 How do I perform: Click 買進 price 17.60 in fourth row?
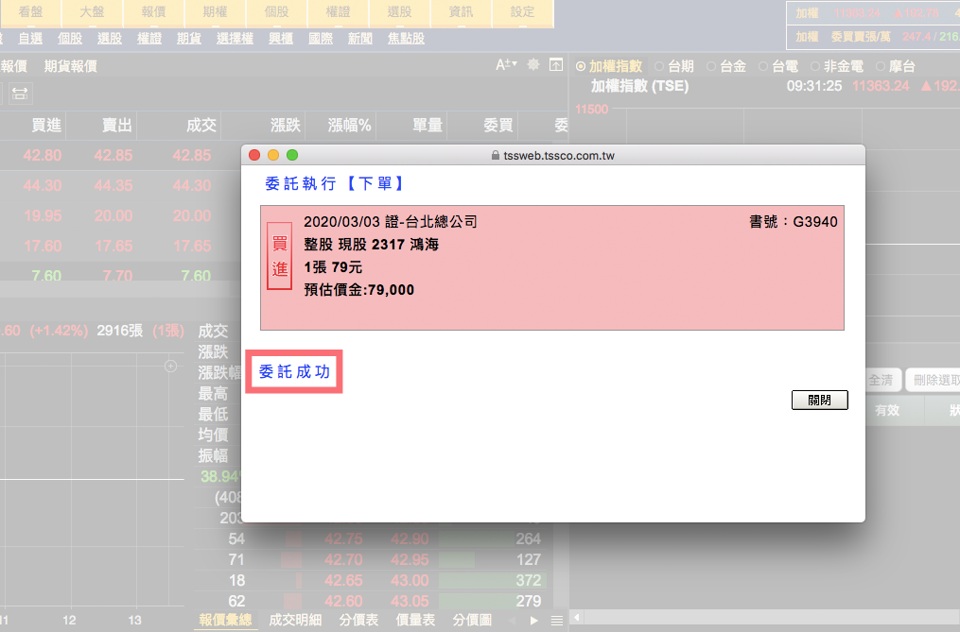pyautogui.click(x=43, y=246)
